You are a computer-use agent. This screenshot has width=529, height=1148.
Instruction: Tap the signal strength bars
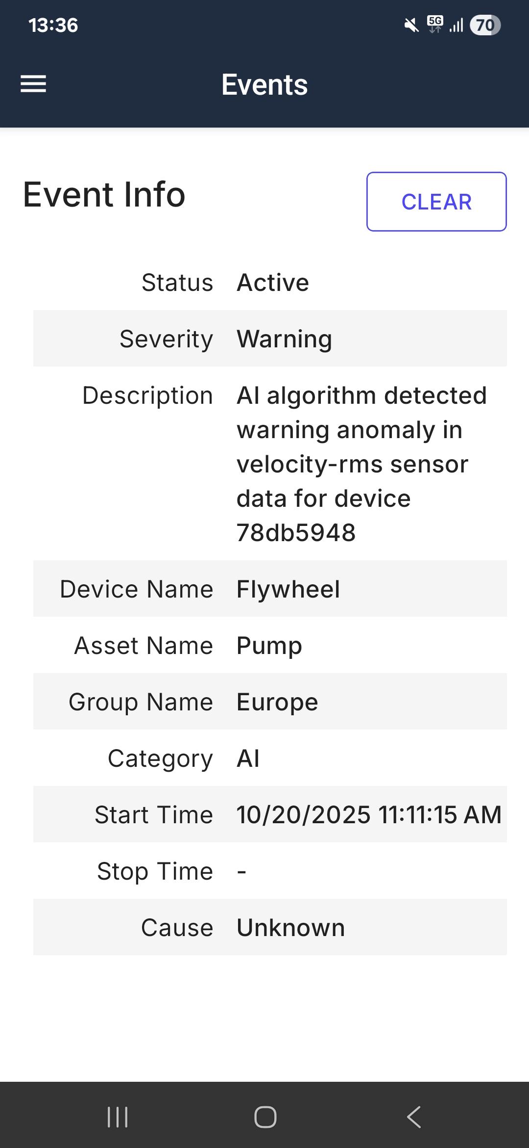(x=456, y=25)
